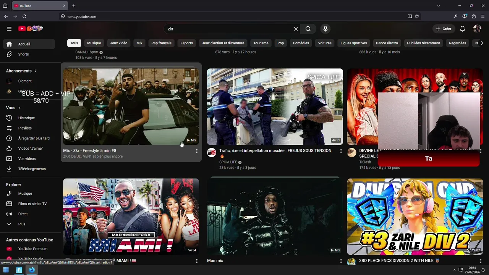This screenshot has width=489, height=275.
Task: Open Vos vidéos
Action: pos(29,159)
